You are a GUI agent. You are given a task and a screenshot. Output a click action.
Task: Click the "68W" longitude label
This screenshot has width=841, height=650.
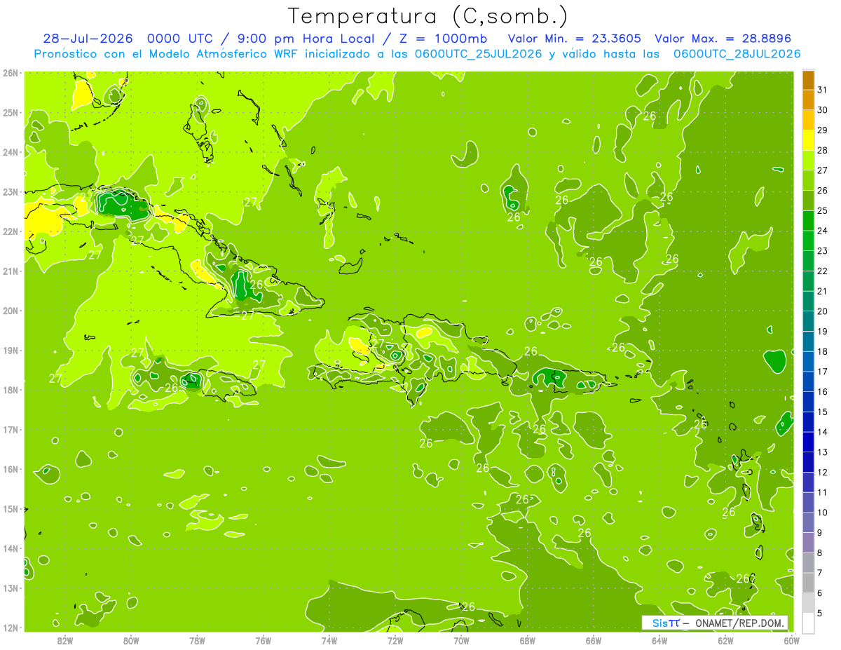point(527,641)
